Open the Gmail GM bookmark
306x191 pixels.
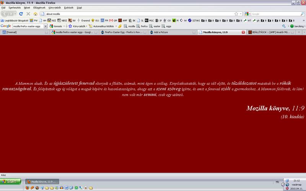click(x=113, y=20)
